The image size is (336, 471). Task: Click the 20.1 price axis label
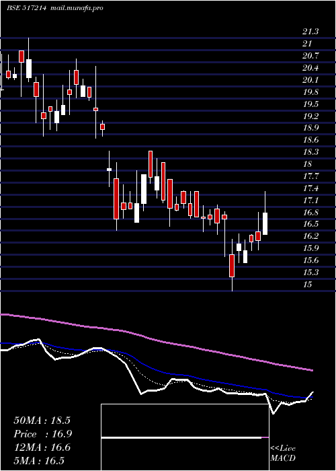click(x=310, y=80)
